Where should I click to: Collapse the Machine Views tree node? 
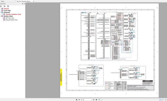coord(1,16)
